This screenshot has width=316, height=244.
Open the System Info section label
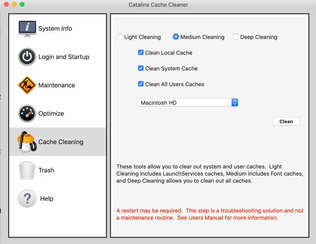[x=55, y=28]
